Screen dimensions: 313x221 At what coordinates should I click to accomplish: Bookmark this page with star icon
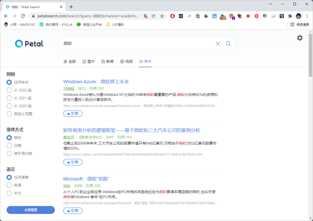coord(162,16)
